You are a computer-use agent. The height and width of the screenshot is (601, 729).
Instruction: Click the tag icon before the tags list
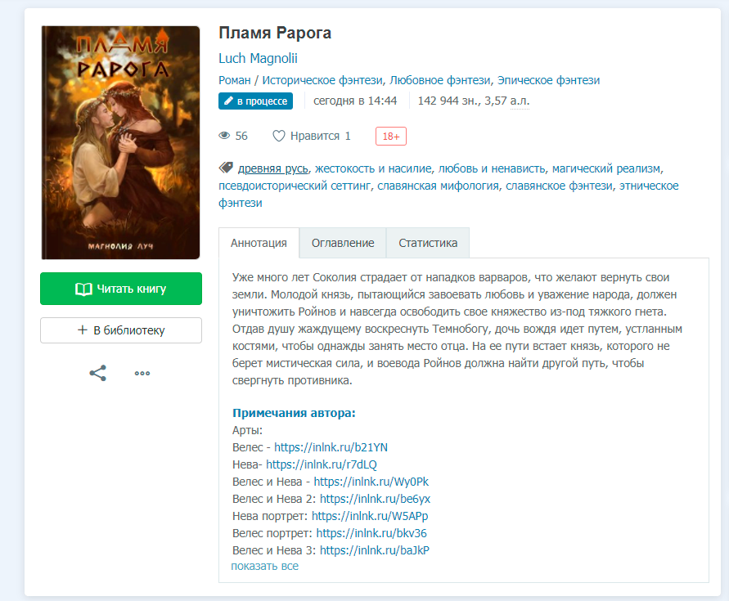coord(226,168)
